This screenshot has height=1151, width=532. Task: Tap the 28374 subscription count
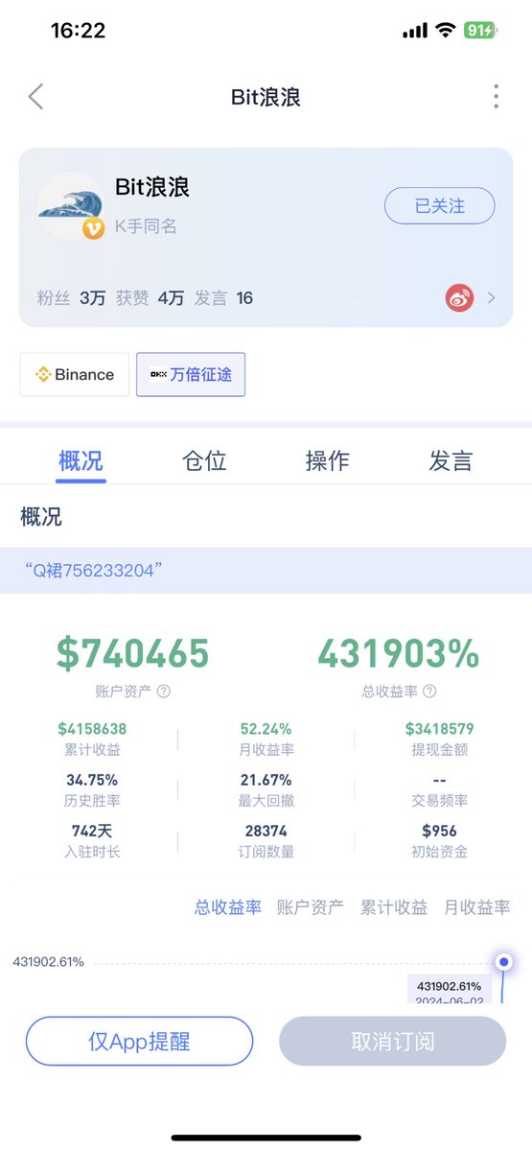tap(266, 831)
